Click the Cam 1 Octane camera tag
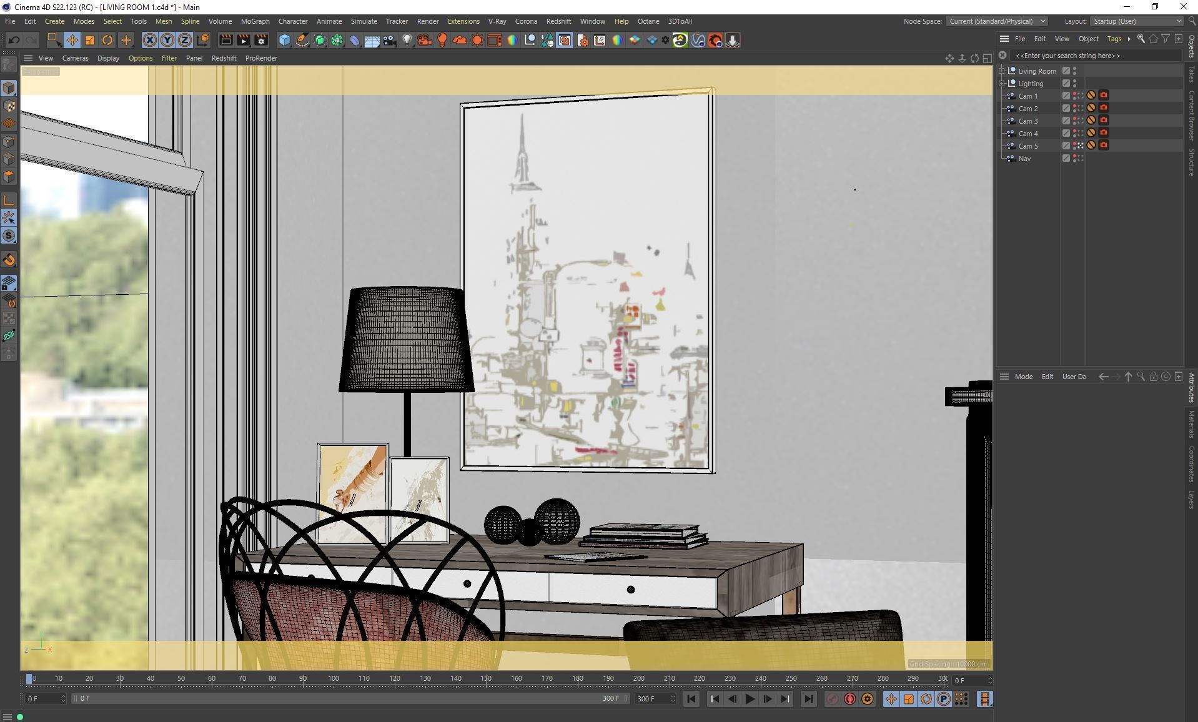Image resolution: width=1198 pixels, height=722 pixels. (x=1104, y=96)
